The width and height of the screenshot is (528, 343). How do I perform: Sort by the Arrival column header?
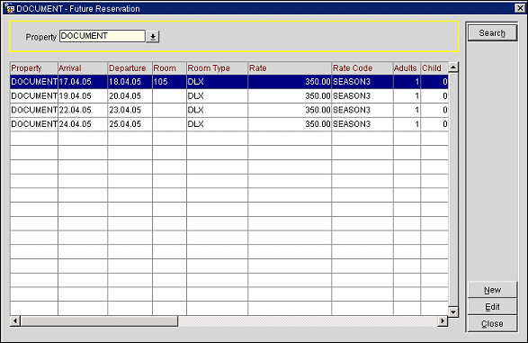tap(83, 68)
